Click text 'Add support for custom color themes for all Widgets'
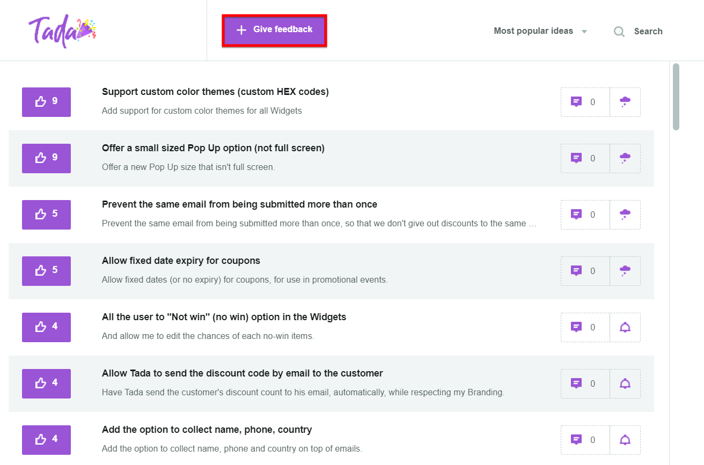This screenshot has width=704, height=465. pyautogui.click(x=202, y=111)
